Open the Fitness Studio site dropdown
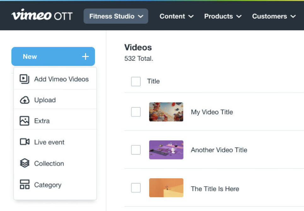Viewport: 304px width, 211px height. coord(116,16)
